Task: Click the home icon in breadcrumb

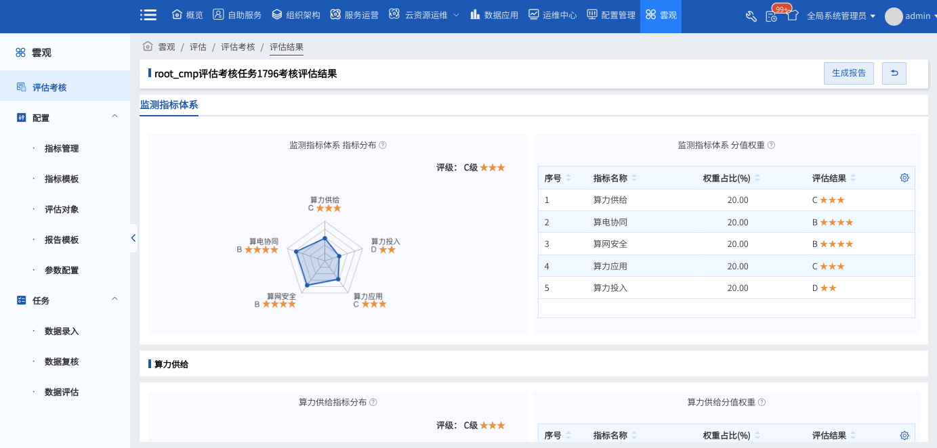Action: 147,47
